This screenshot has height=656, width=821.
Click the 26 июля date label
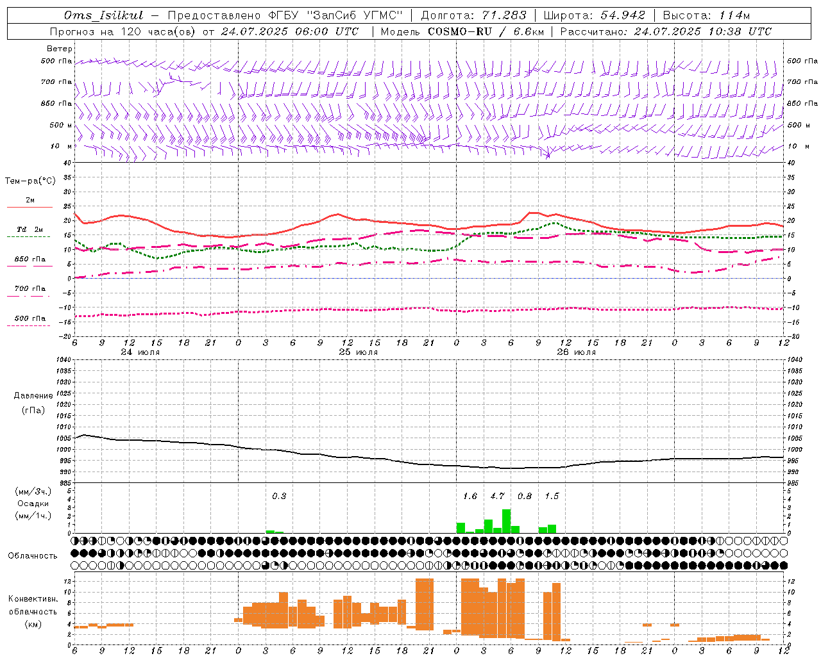(576, 352)
